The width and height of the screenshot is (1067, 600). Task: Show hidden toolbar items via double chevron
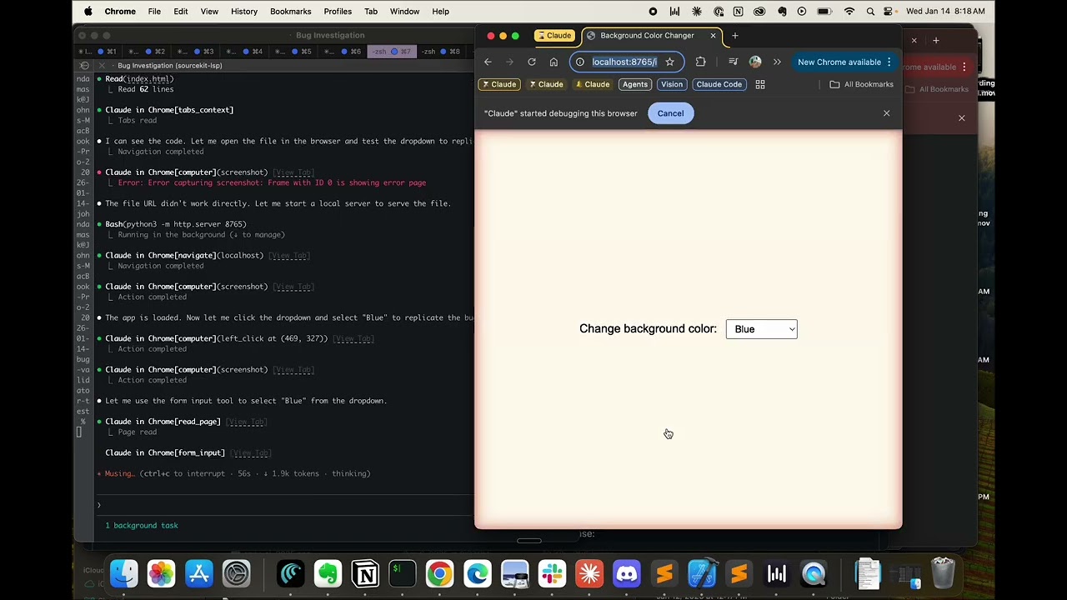pyautogui.click(x=777, y=62)
